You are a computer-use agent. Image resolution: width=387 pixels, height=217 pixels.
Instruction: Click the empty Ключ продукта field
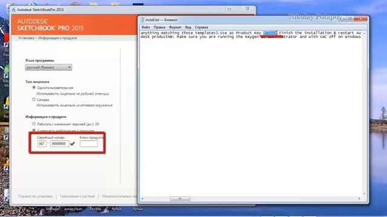89,143
